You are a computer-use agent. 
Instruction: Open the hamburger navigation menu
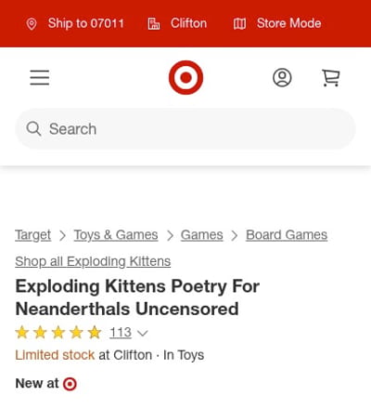point(40,77)
